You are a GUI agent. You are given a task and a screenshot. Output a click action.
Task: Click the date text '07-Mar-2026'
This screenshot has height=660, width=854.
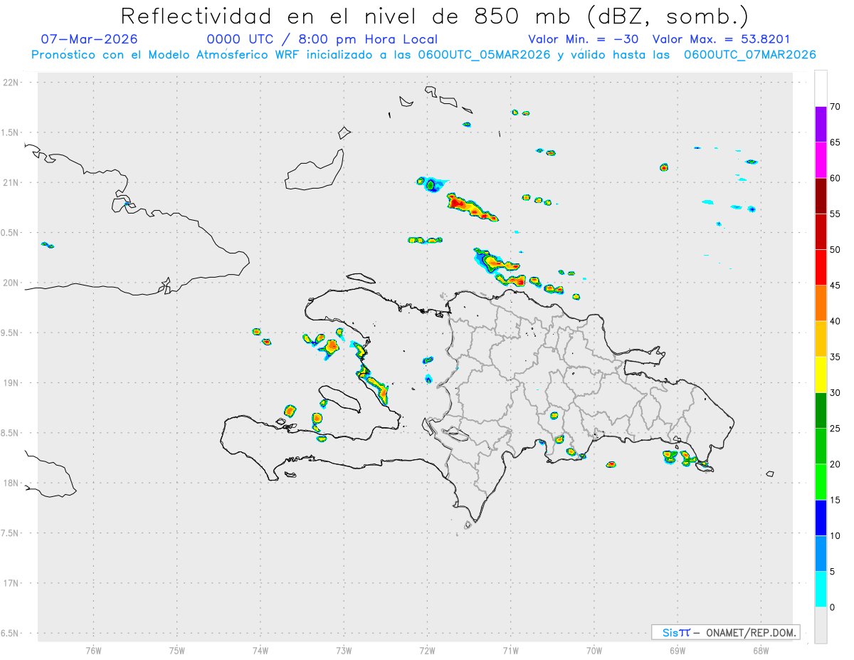(90, 39)
